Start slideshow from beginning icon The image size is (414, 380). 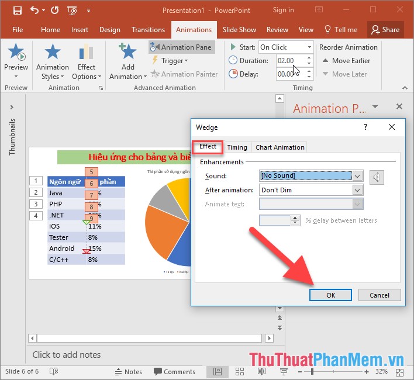[x=72, y=11]
